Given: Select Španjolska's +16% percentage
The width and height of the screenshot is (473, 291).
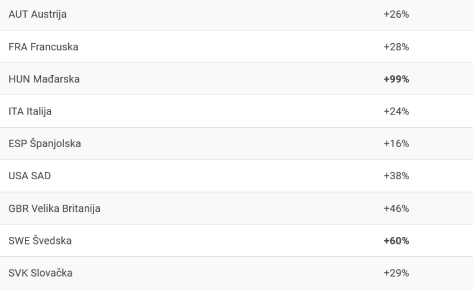Looking at the screenshot, I should pyautogui.click(x=395, y=144).
